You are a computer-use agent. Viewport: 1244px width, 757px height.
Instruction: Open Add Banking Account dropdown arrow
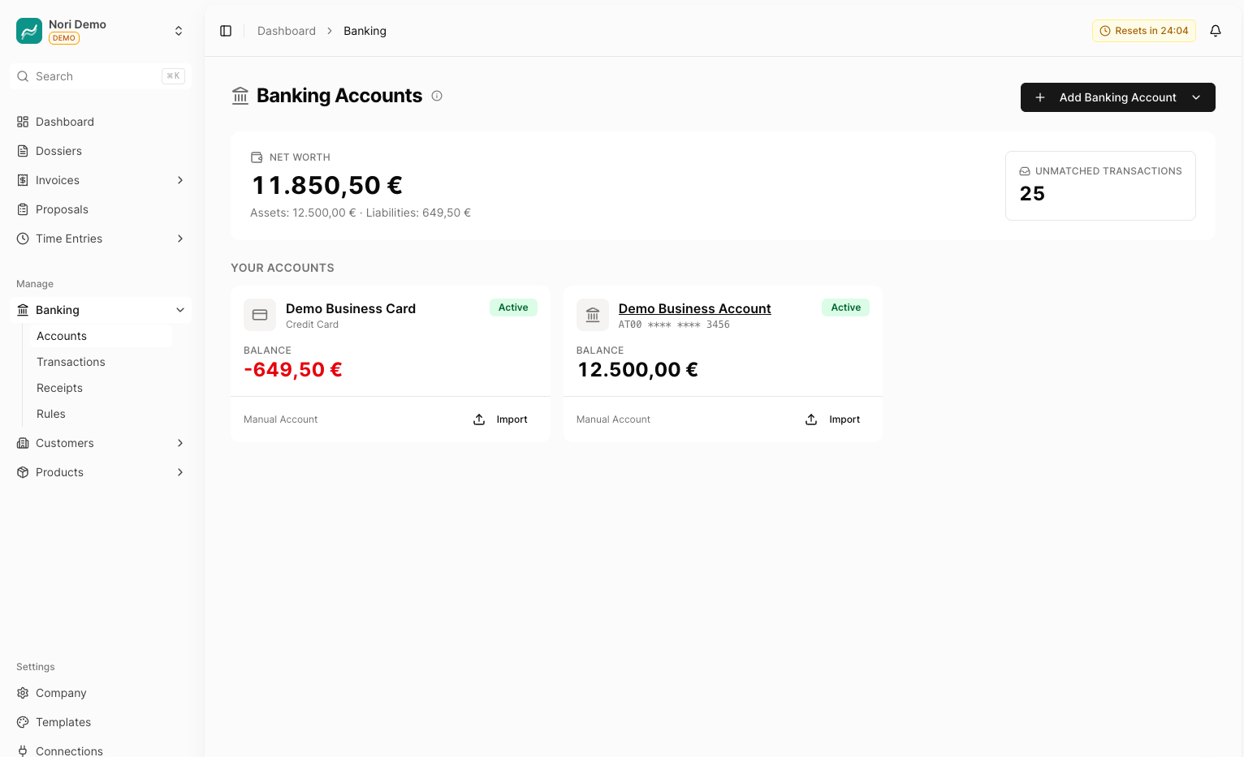tap(1196, 97)
